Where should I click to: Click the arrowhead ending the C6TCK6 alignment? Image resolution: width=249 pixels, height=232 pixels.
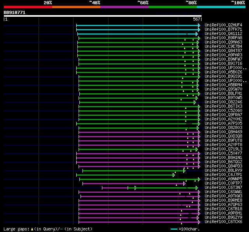(x=199, y=222)
